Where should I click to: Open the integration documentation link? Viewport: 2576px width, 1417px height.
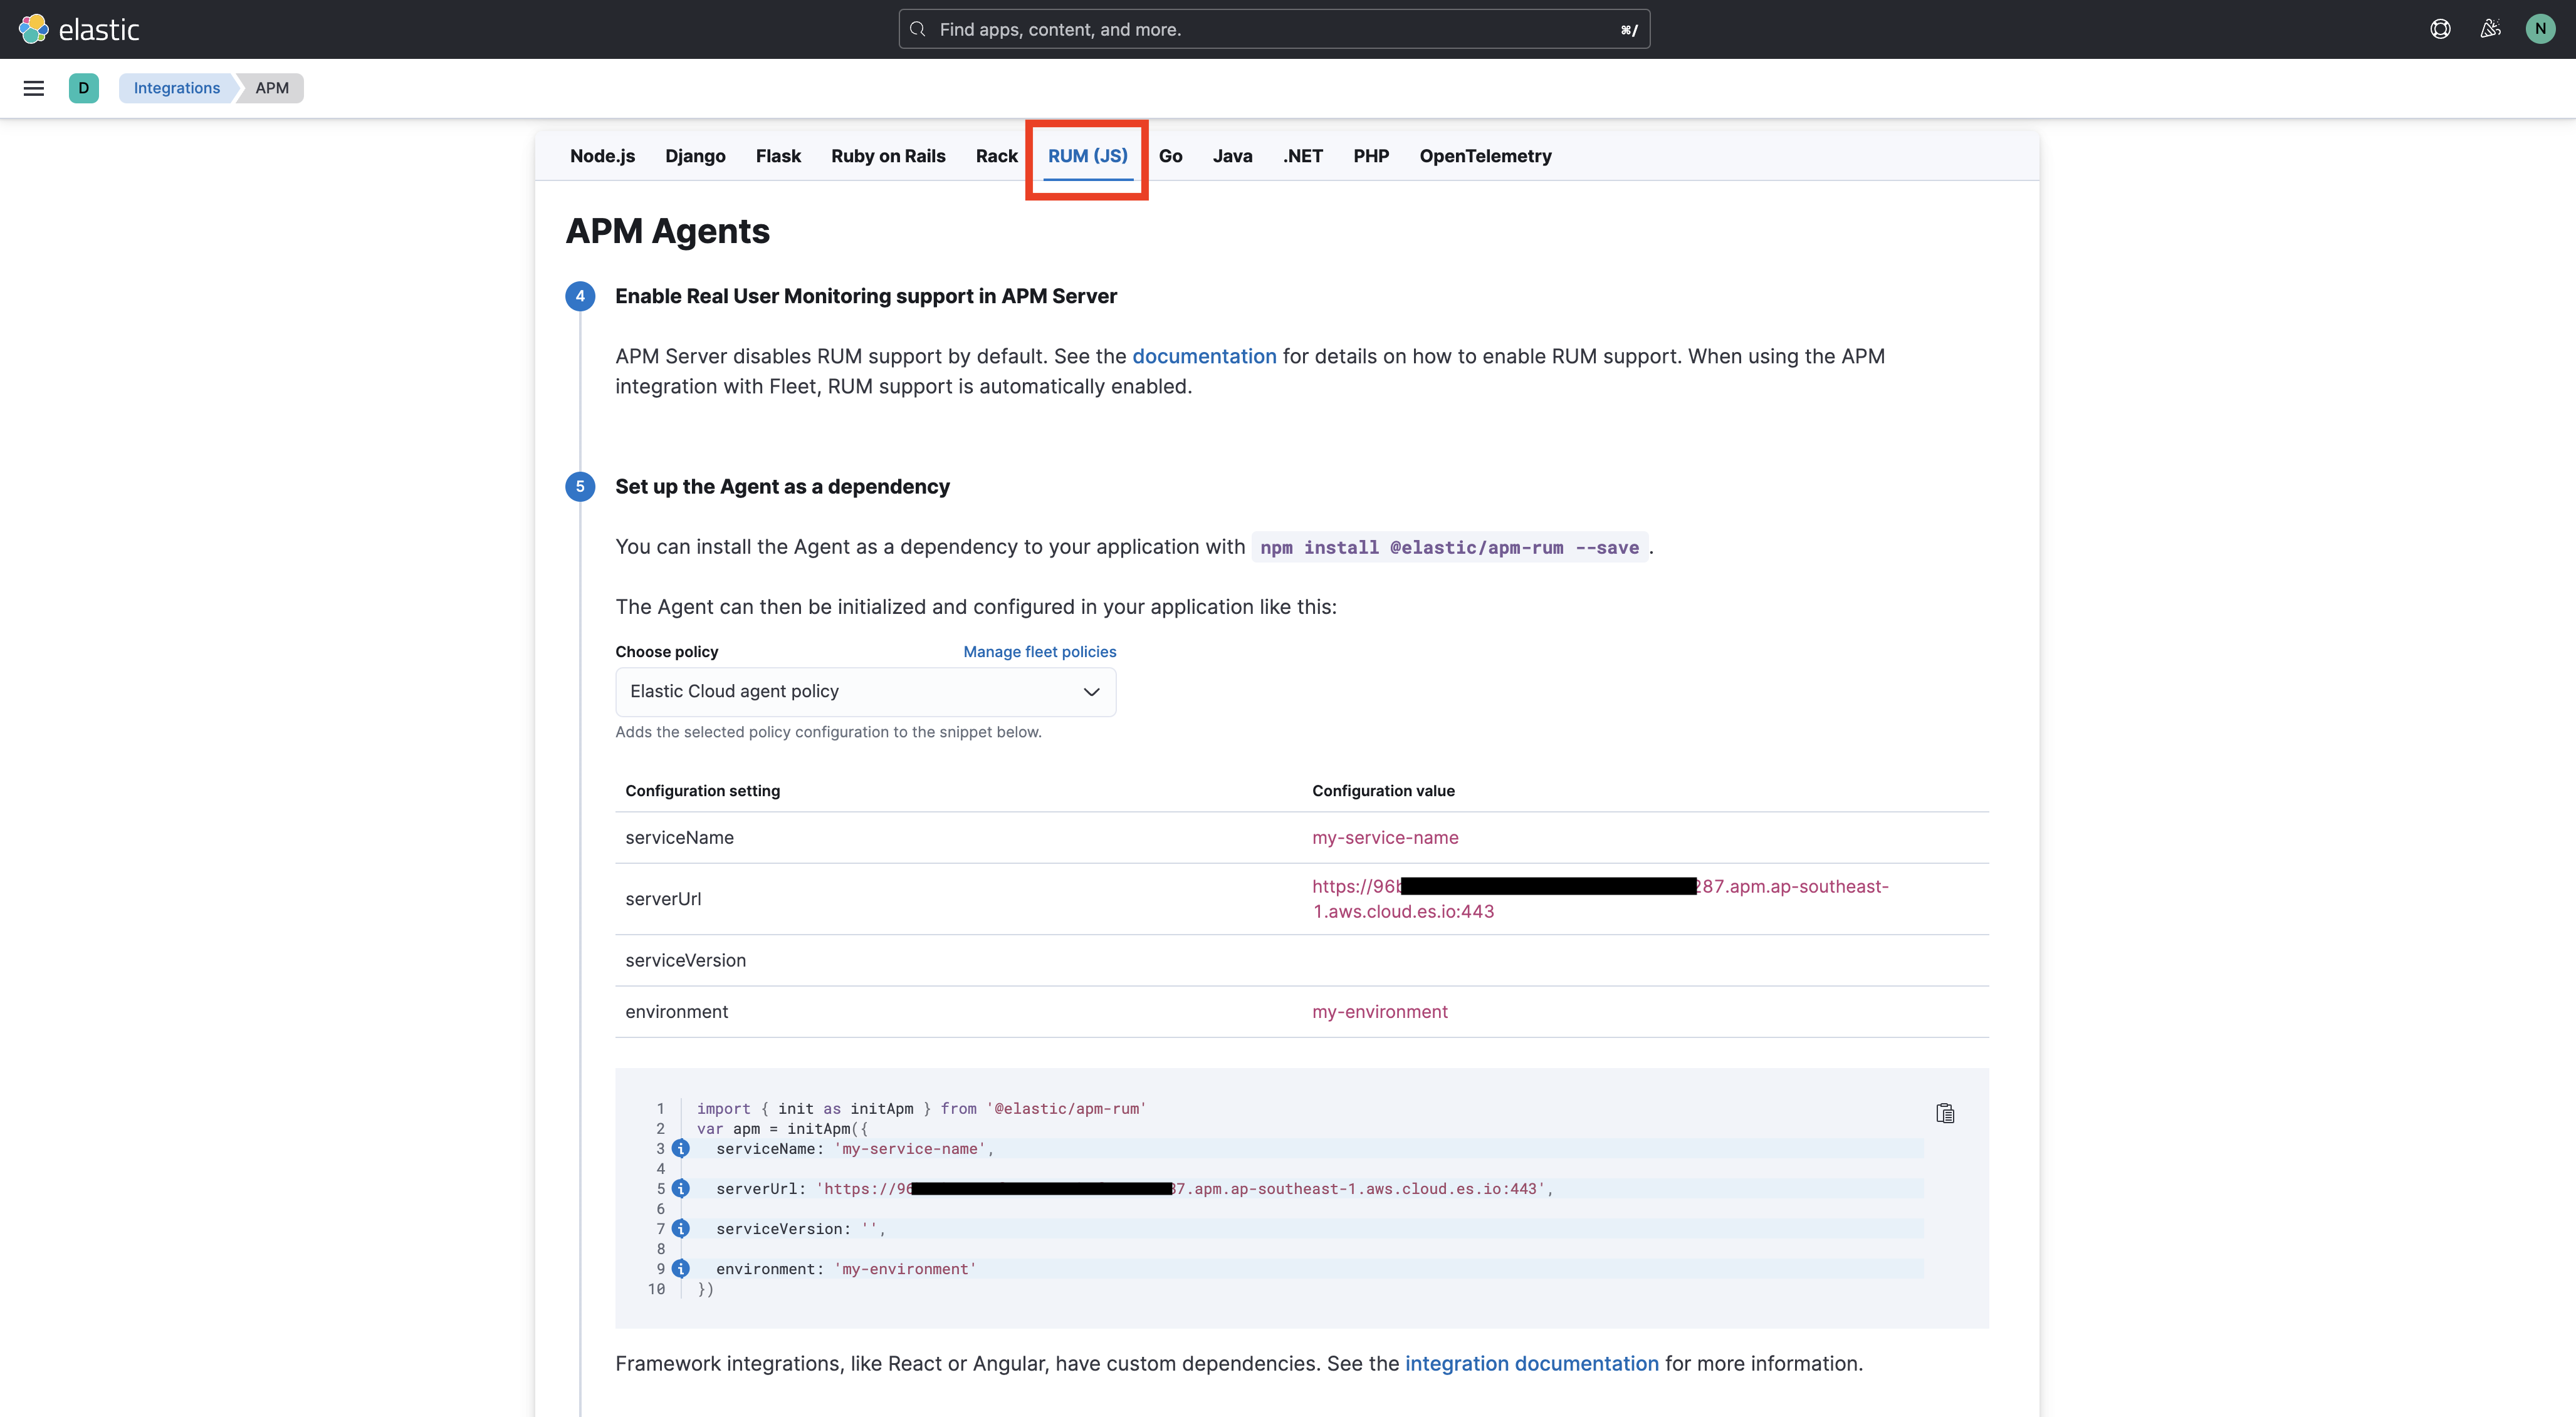[1532, 1363]
